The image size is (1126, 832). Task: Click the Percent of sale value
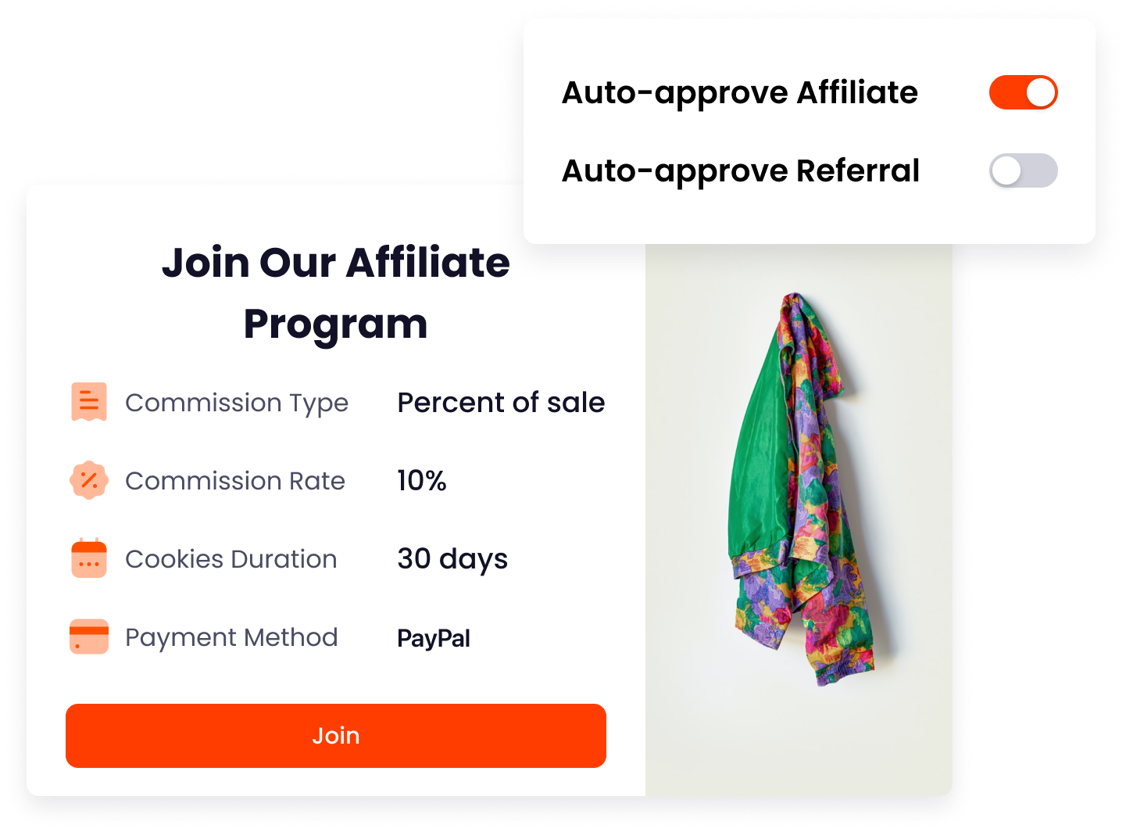coord(501,403)
